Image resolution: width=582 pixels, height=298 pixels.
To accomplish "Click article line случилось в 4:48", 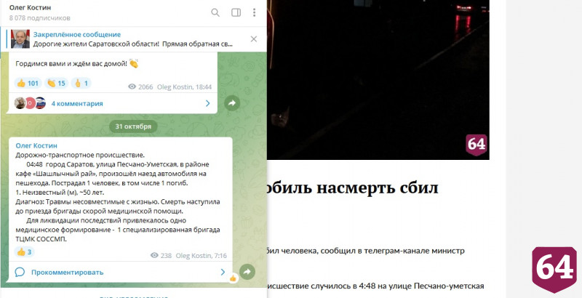I will pos(375,286).
